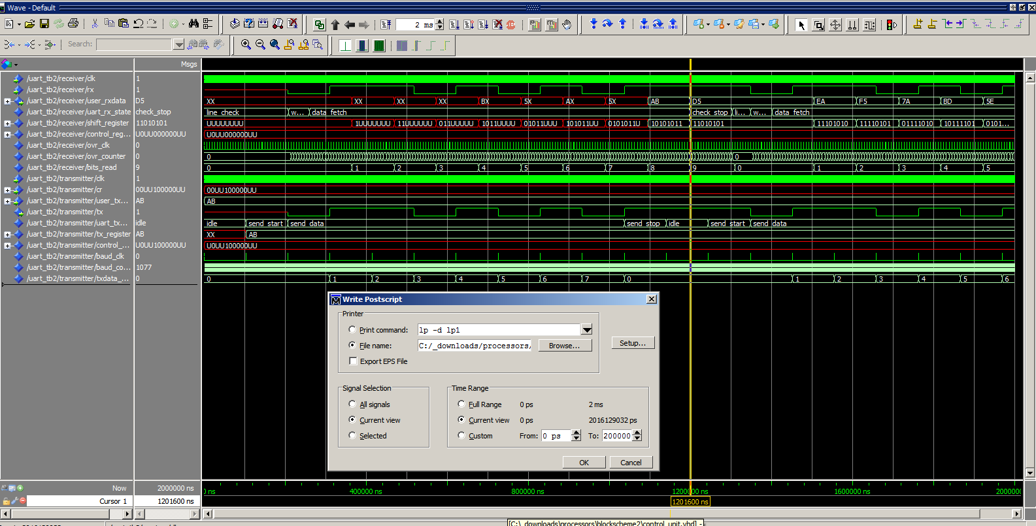
Task: Click the Zoom In magnifier icon
Action: (246, 45)
